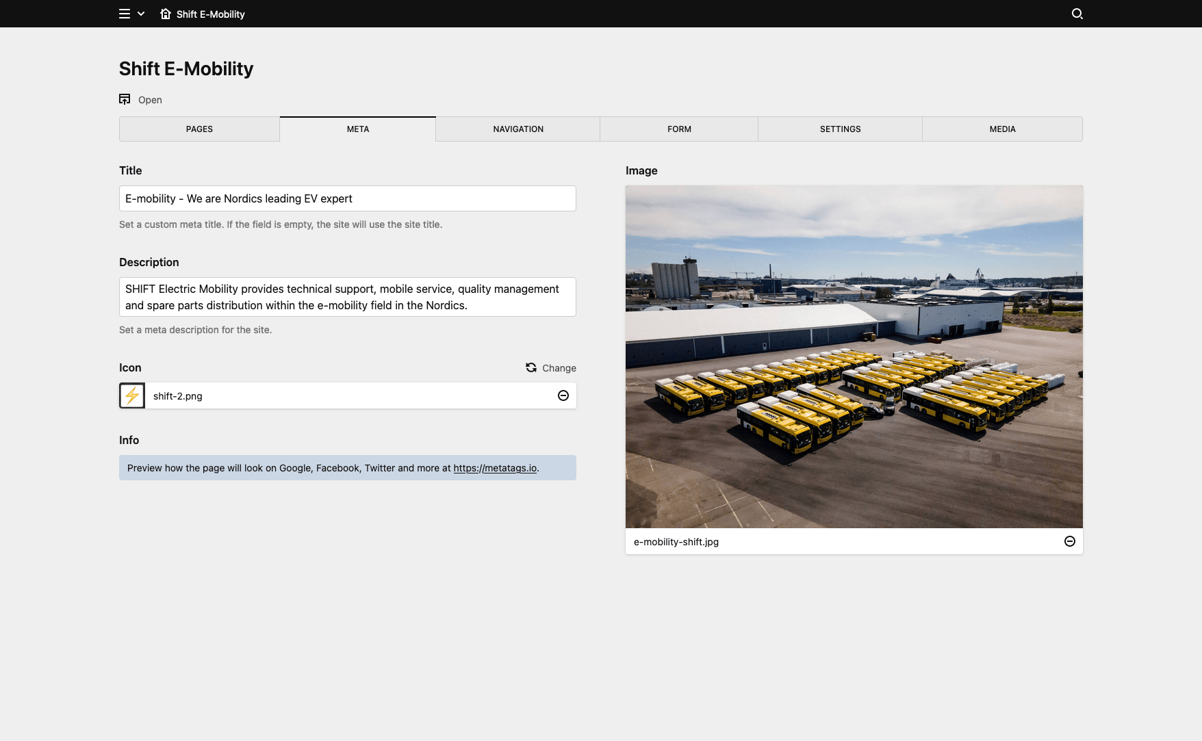Click the Shift E-Mobility page heading
Screen dimensions: 1202x741
point(186,68)
